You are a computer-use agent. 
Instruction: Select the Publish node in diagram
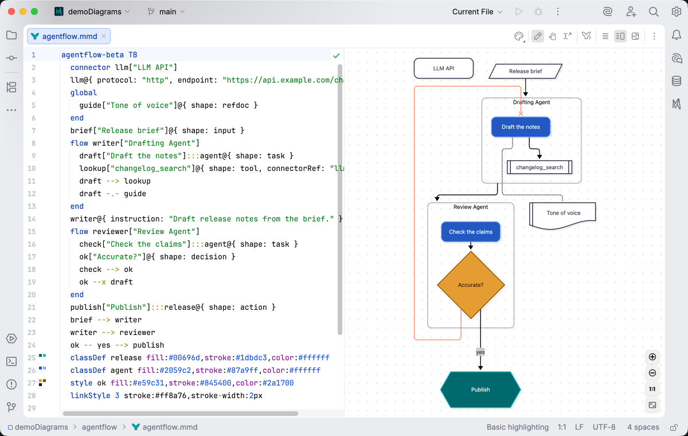coord(480,390)
